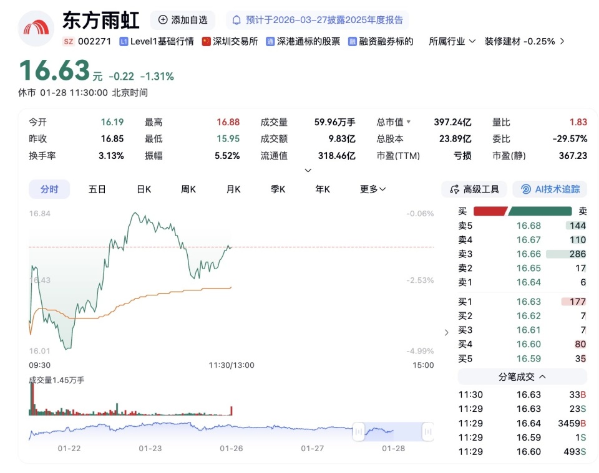
Task: Switch to the 日K daily candlestick tab
Action: (143, 189)
